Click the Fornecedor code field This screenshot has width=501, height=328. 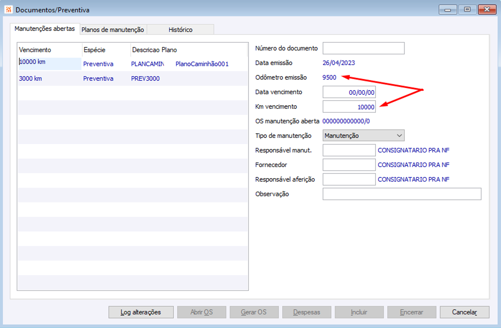[349, 165]
